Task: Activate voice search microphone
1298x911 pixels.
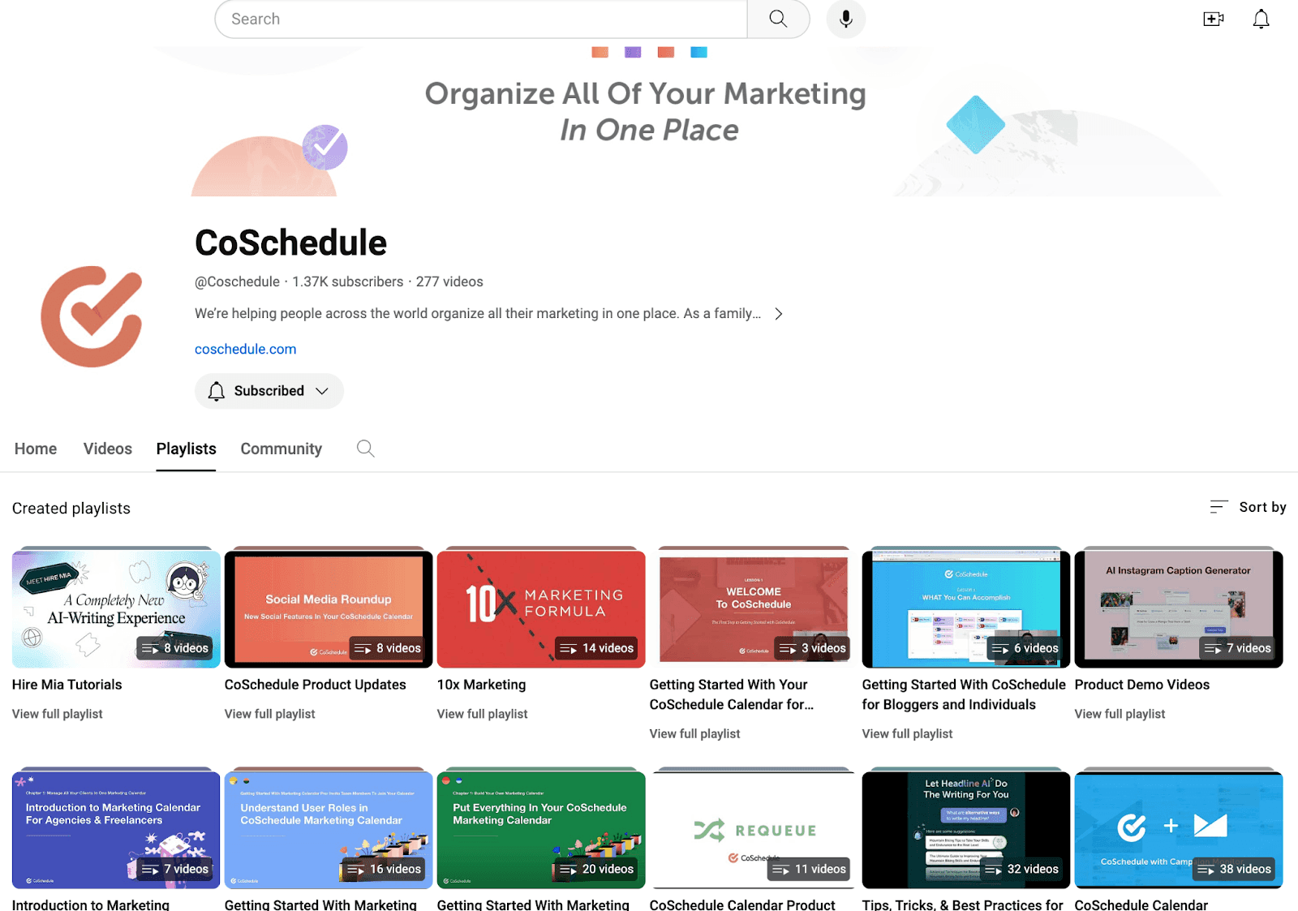Action: [x=845, y=19]
